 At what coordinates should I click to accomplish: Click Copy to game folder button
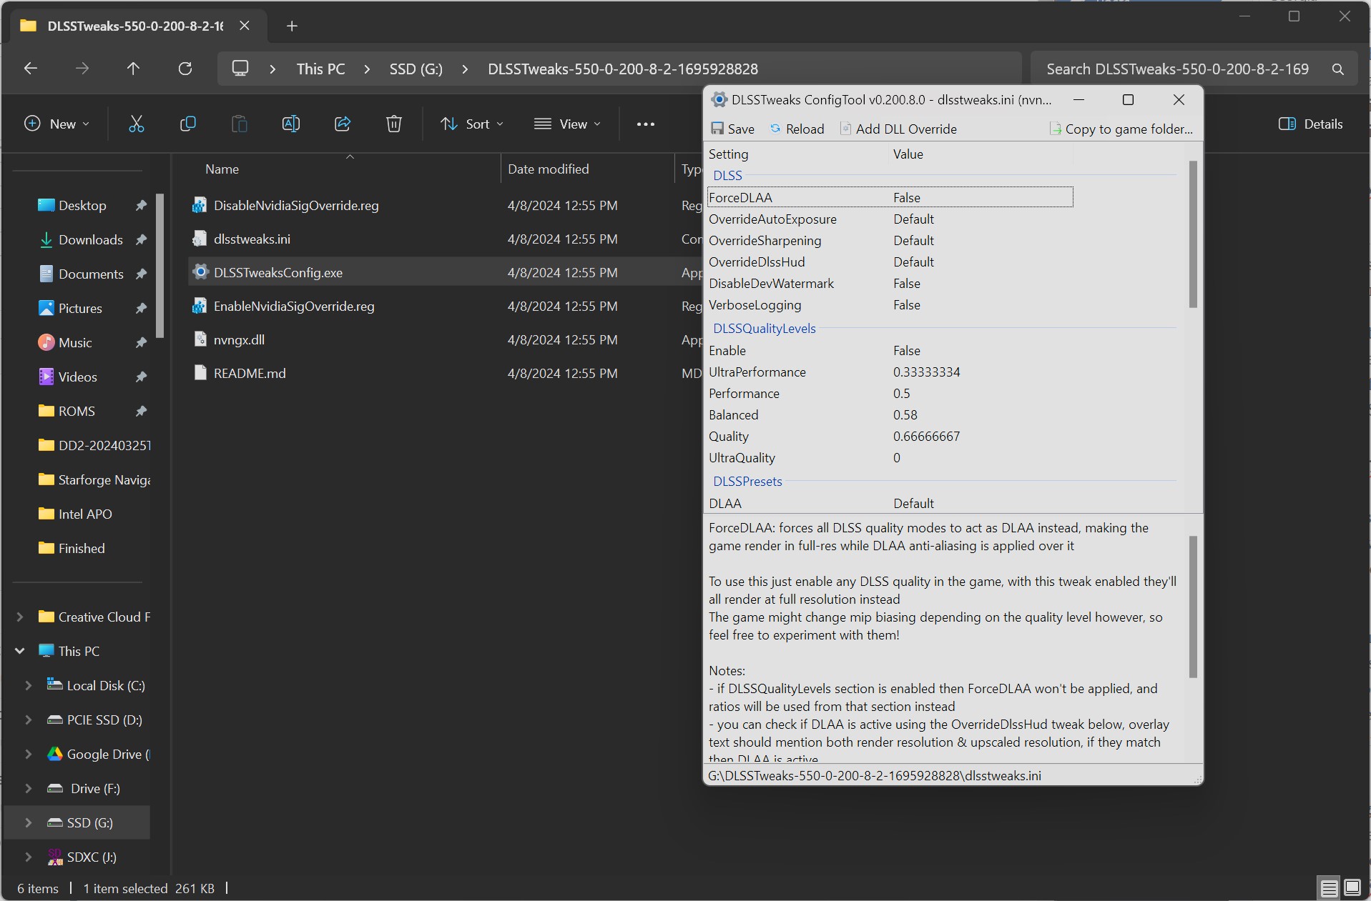click(x=1121, y=129)
